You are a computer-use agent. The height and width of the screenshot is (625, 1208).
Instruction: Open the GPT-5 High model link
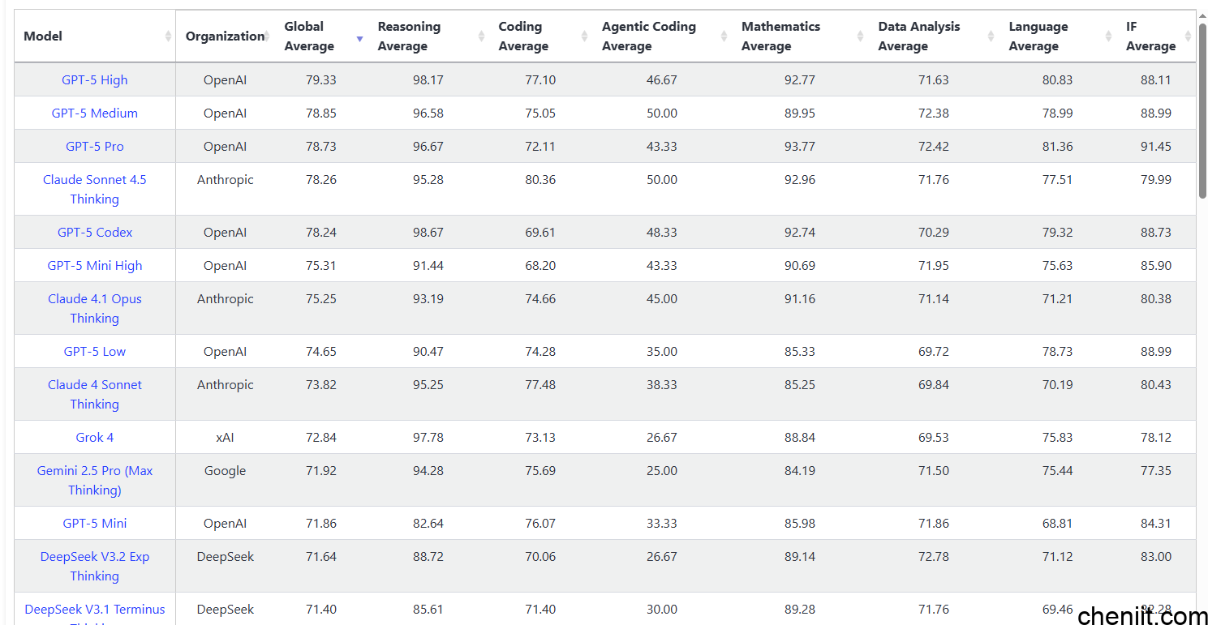95,80
